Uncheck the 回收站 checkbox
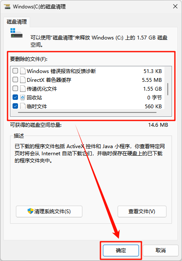The width and height of the screenshot is (182, 261). (x=15, y=97)
